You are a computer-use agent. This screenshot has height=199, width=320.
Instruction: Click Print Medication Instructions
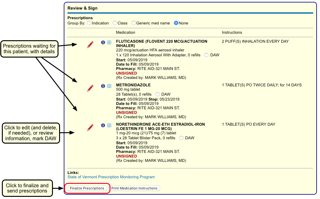(135, 188)
